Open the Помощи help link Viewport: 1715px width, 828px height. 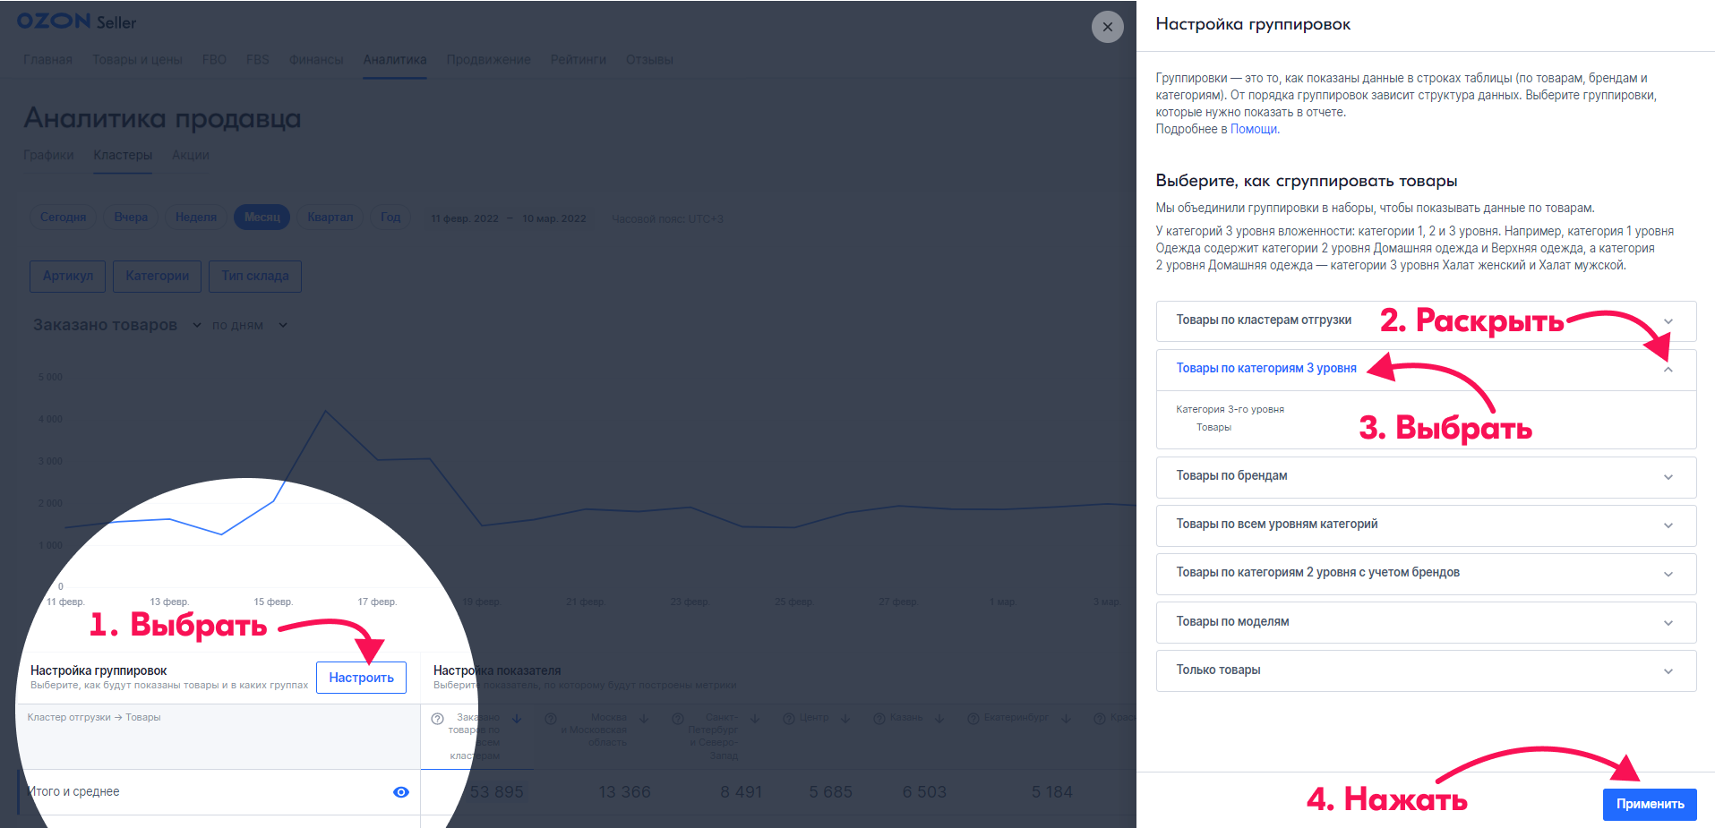[1253, 129]
